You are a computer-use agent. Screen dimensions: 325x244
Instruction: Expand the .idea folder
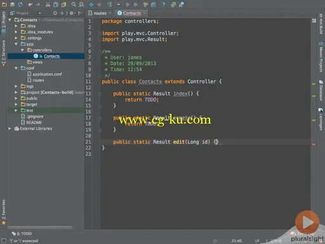(x=16, y=26)
